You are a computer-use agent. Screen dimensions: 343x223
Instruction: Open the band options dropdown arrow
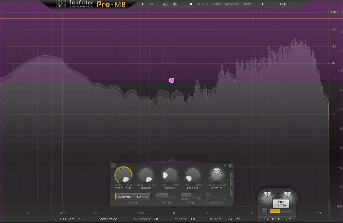pos(225,166)
